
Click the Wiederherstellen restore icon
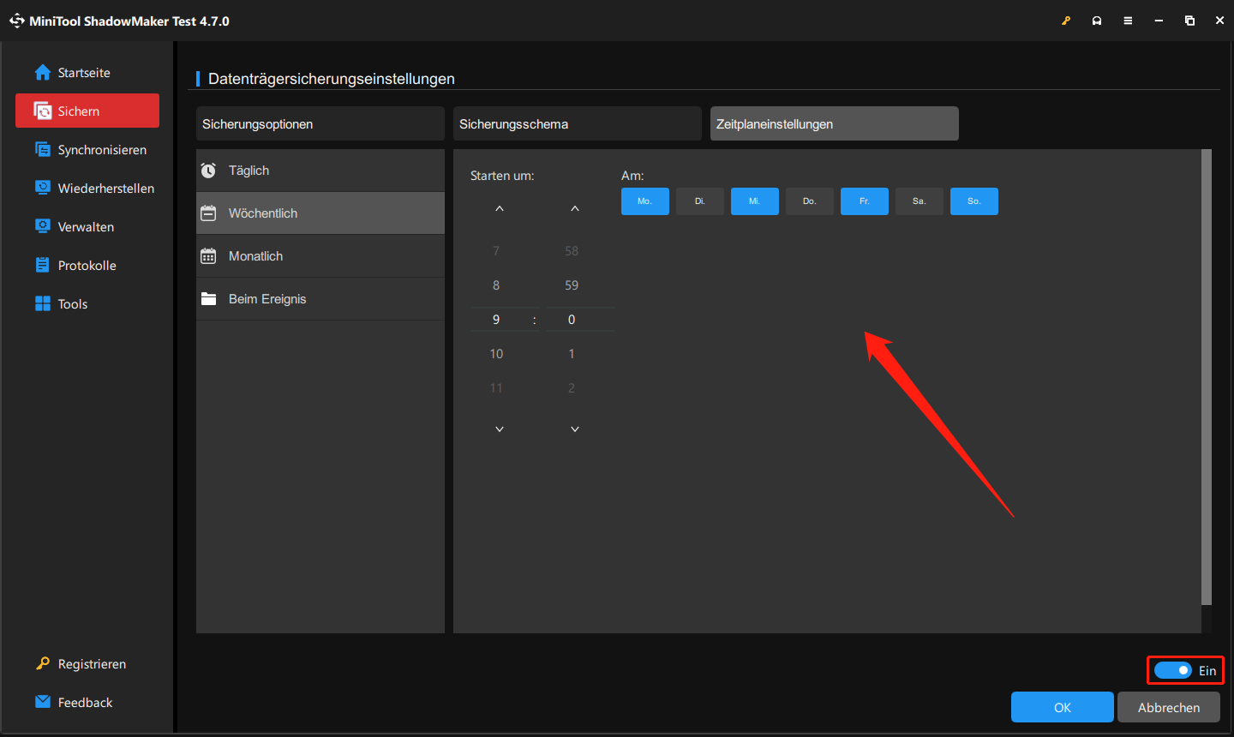(x=43, y=188)
